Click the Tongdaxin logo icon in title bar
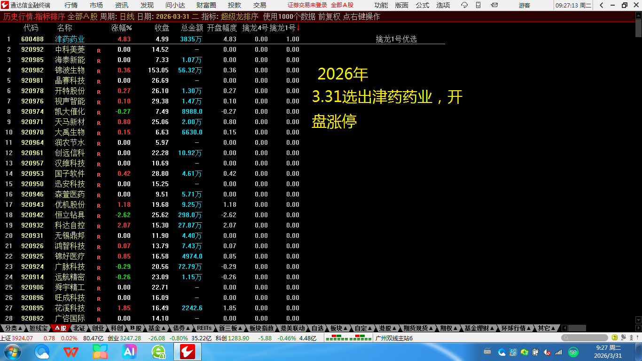This screenshot has height=361, width=642. pos(5,5)
